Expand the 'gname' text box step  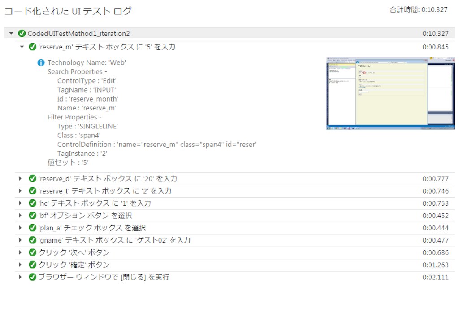pyautogui.click(x=20, y=240)
